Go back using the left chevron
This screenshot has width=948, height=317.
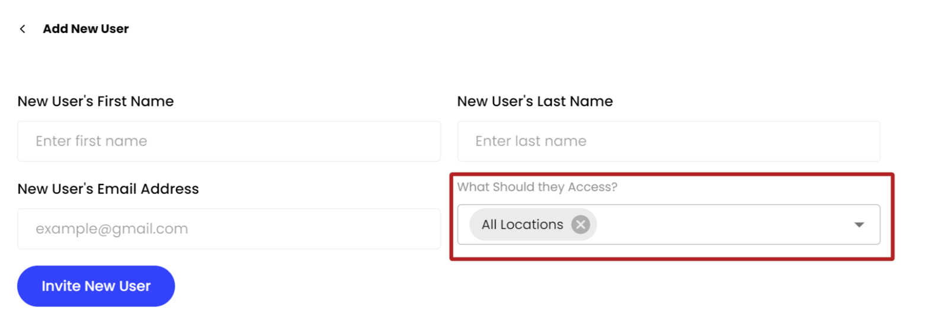[23, 29]
